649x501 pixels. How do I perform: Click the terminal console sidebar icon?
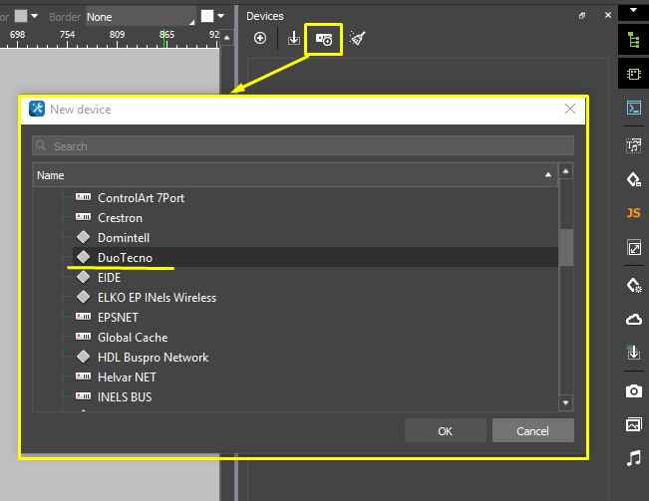[x=633, y=109]
